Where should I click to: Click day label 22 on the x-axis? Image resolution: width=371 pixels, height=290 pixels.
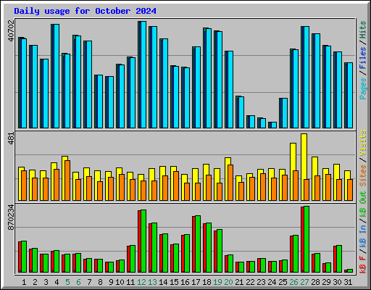coord(250,282)
